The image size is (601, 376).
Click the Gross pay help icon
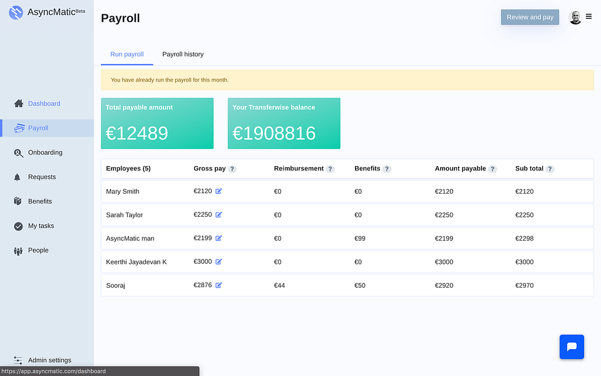[x=232, y=169]
